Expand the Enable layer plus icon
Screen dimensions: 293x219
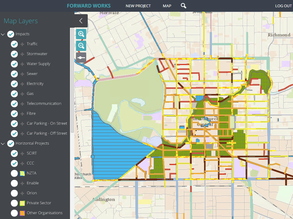22,184
